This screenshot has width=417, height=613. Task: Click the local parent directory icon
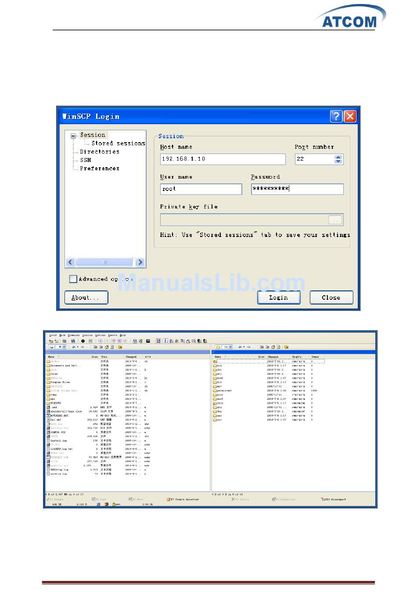click(95, 347)
